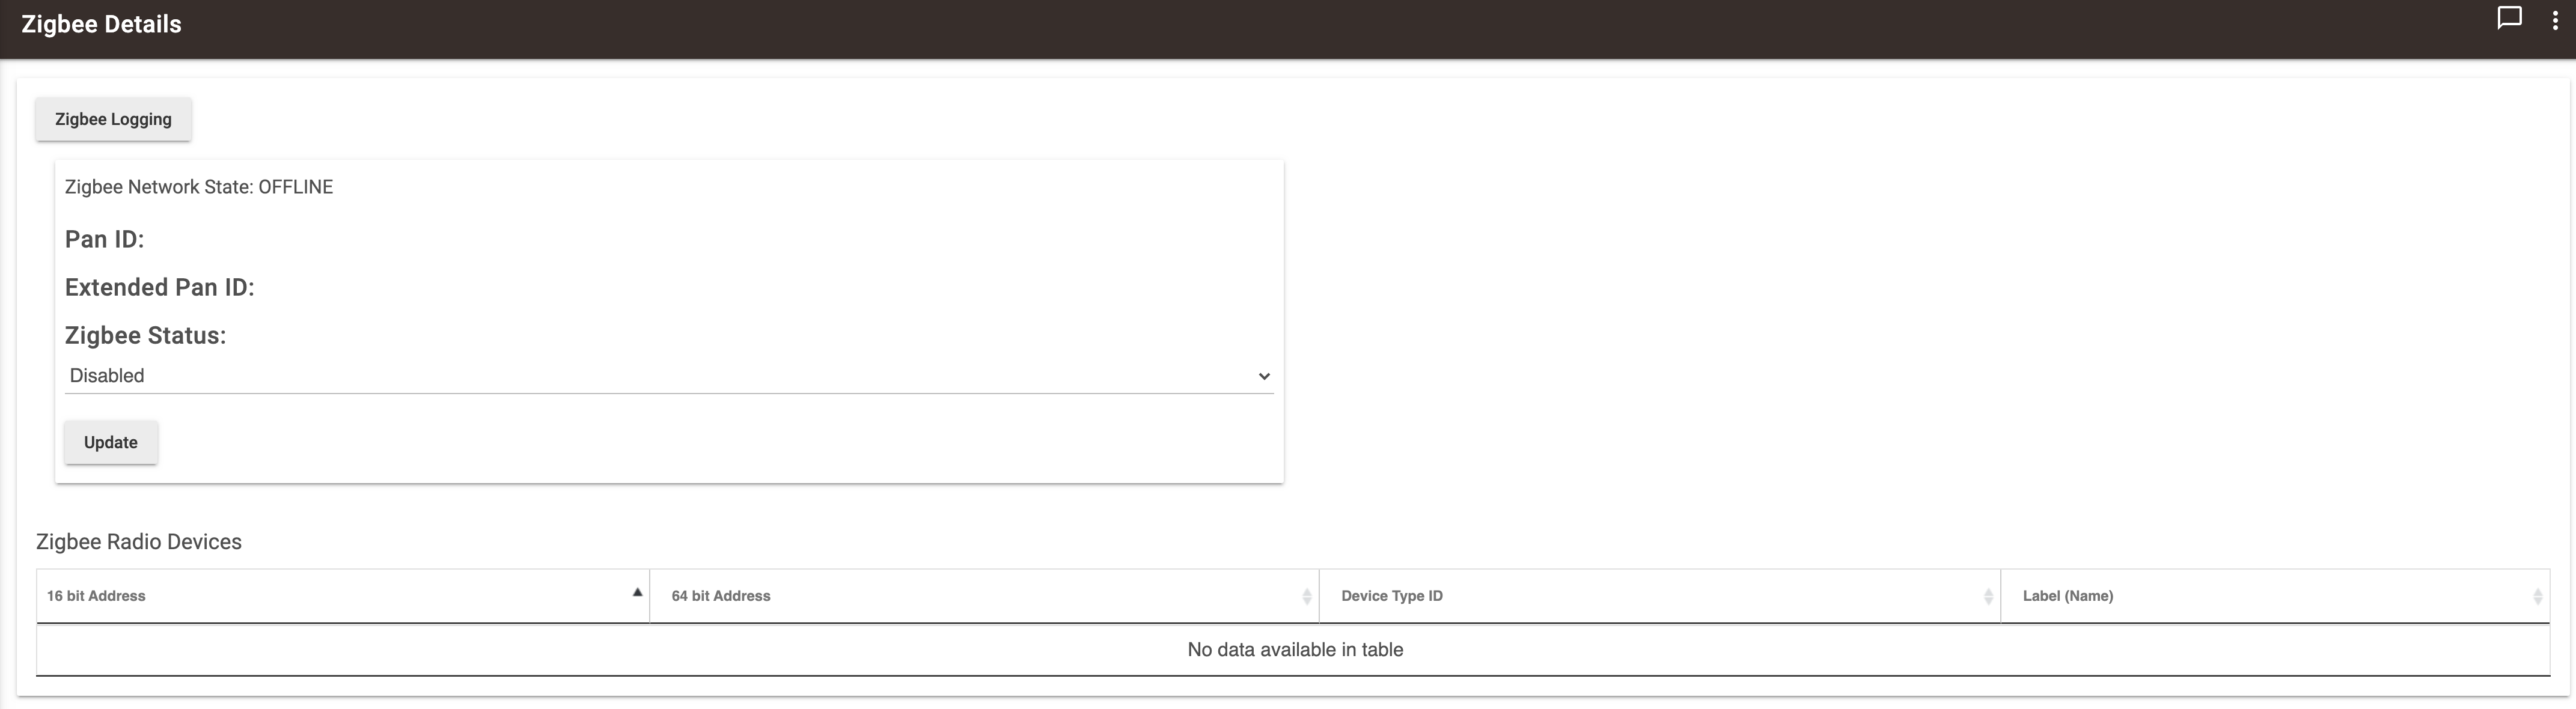Open the three-dot overflow menu

(x=2555, y=21)
